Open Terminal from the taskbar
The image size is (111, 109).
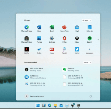(78, 105)
